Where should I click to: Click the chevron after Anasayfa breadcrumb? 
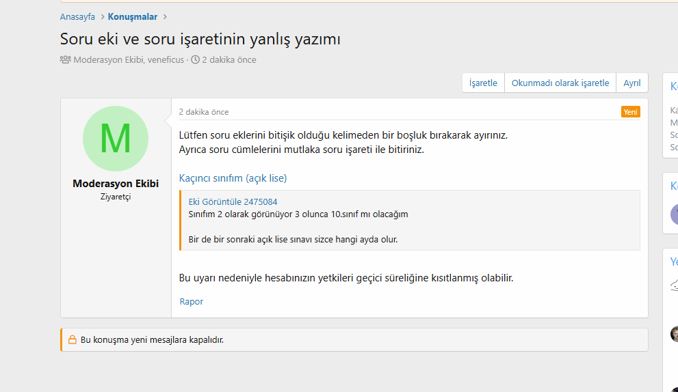(102, 16)
